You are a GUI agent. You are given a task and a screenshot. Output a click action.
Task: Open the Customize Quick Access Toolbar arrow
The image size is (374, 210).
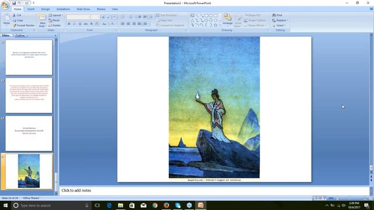tap(33, 3)
